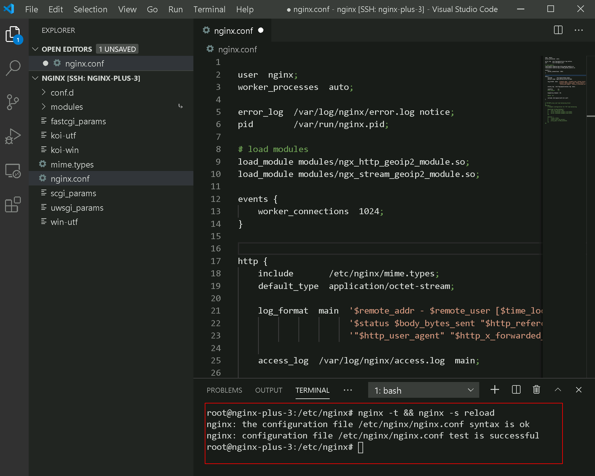
Task: Close the unsaved nginx.conf tab dot
Action: click(261, 30)
